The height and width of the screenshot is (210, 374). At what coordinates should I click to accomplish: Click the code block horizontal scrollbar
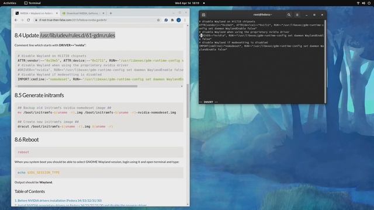pos(77,86)
